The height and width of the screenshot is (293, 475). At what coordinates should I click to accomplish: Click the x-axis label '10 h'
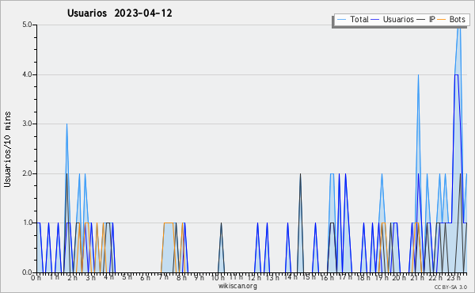[218, 278]
